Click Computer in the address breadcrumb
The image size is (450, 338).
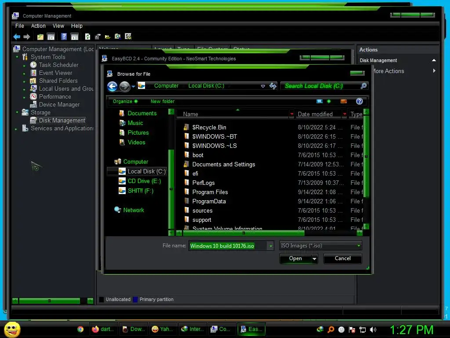[166, 86]
